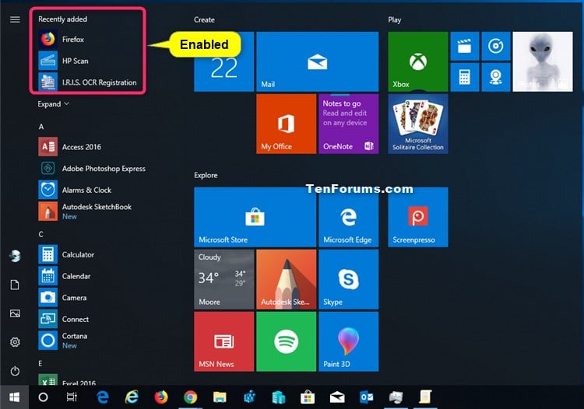Open the Groove Music small tile
Viewport: 584px width, 409px height.
[496, 46]
